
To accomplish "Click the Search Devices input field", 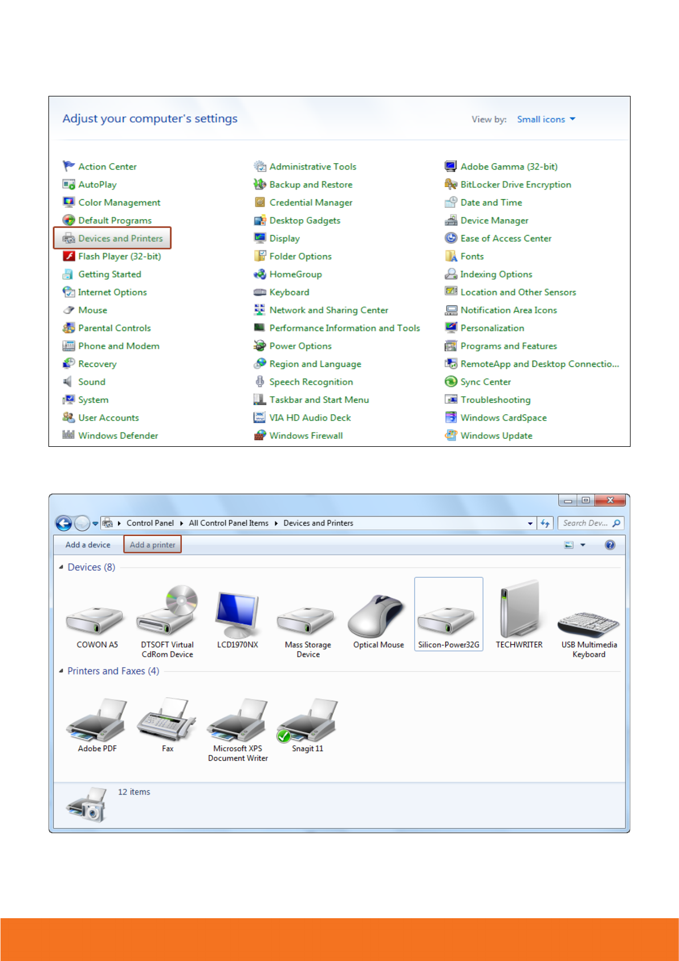I will point(586,523).
